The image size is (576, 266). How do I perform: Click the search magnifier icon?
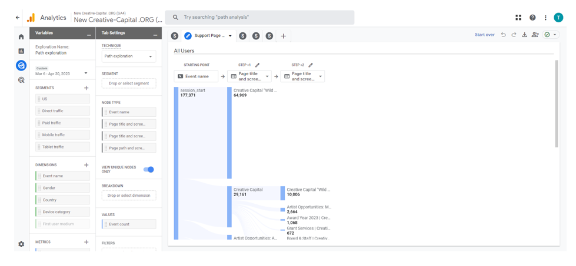pos(175,17)
